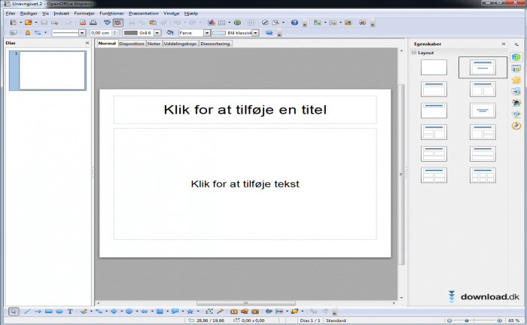Image resolution: width=527 pixels, height=325 pixels.
Task: Collapse the Layout section
Action: (x=414, y=53)
